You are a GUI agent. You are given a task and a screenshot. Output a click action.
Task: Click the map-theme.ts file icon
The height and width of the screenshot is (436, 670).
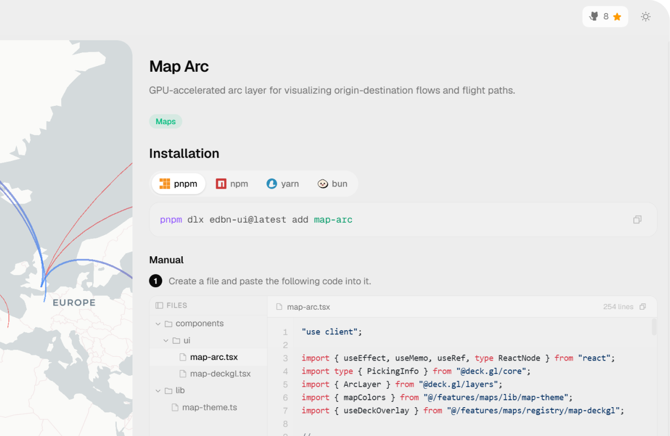(175, 408)
